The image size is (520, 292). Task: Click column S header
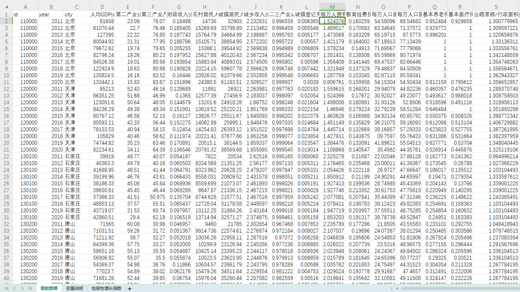496,7
